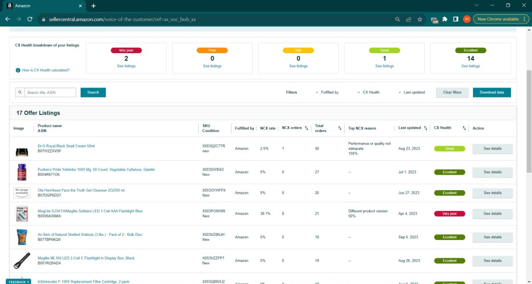See details for Maglite ML100 flashlight
The width and height of the screenshot is (532, 284).
pyautogui.click(x=493, y=261)
